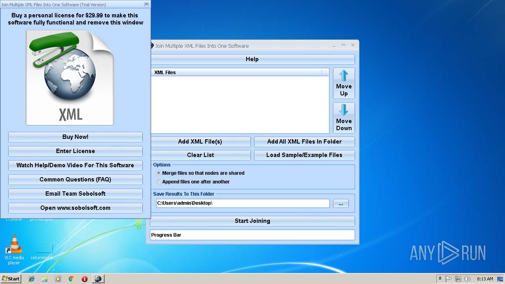This screenshot has width=505, height=284.
Task: Open Action Center flag tray icon
Action: point(449,279)
